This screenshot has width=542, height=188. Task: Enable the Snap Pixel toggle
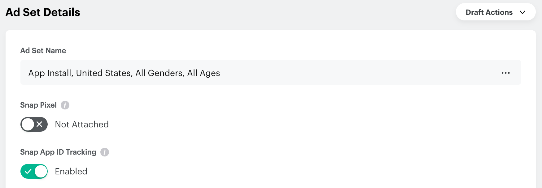pyautogui.click(x=34, y=124)
